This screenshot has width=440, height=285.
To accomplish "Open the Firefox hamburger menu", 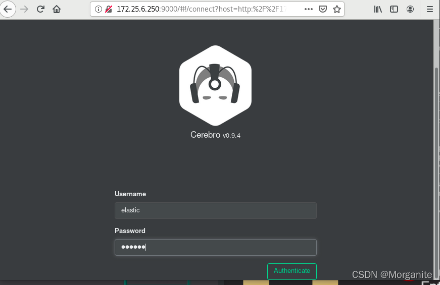I will point(429,9).
